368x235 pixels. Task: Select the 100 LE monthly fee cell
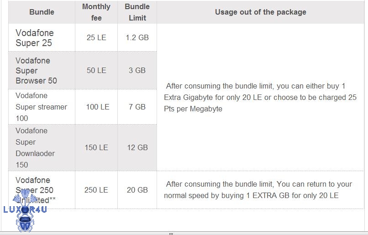(97, 107)
